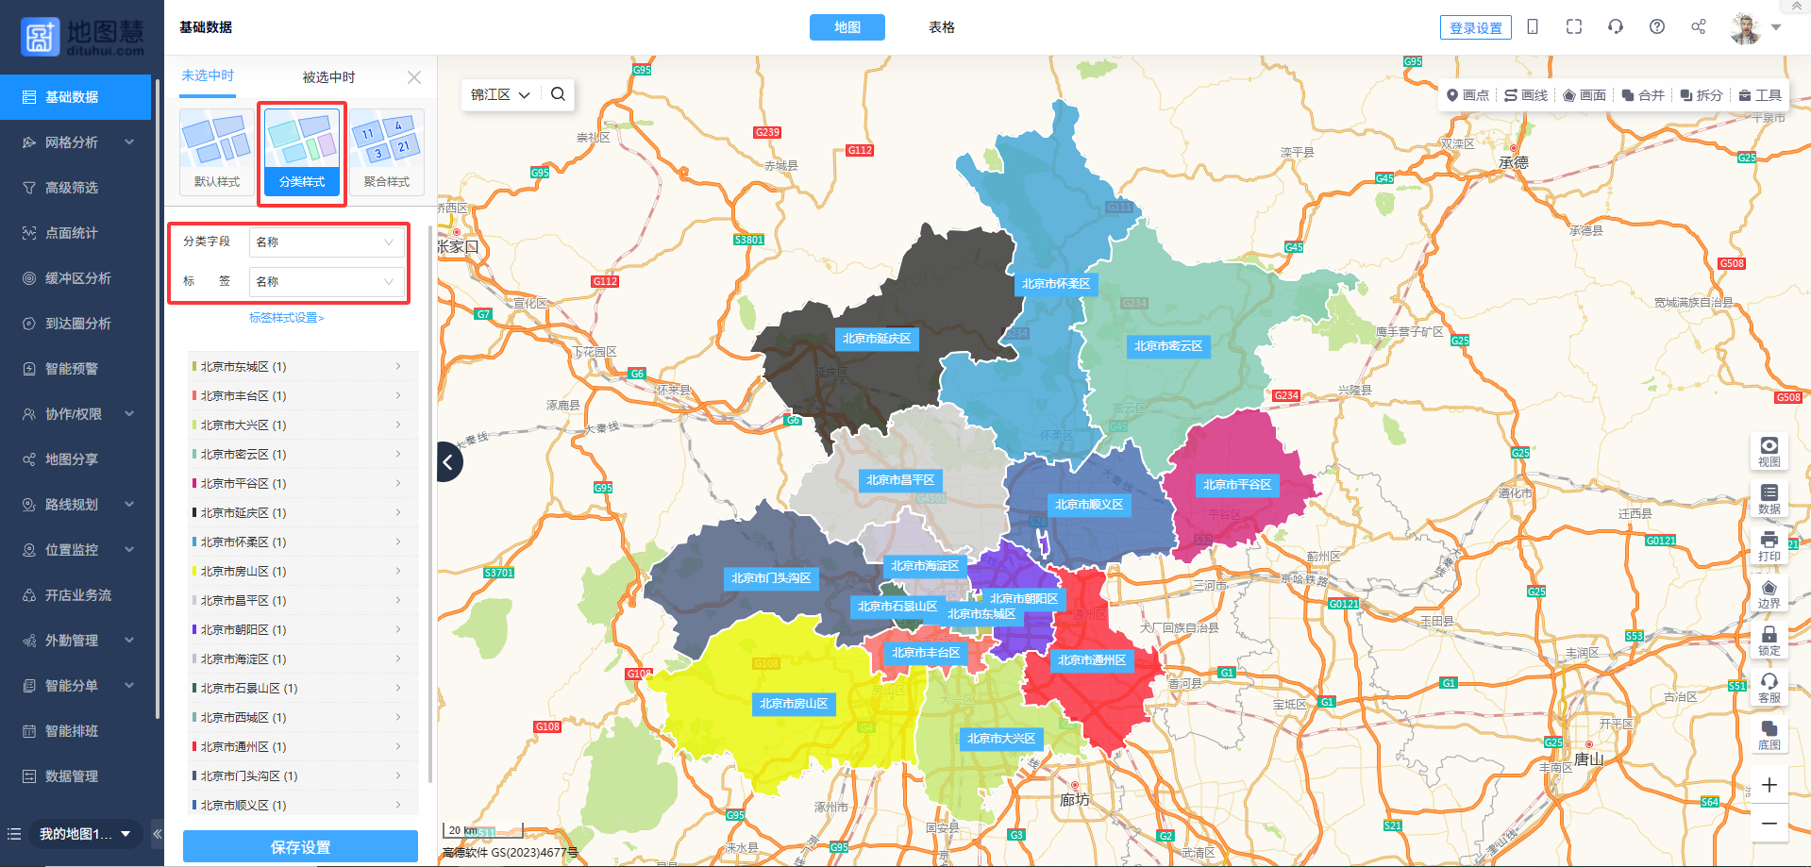This screenshot has width=1811, height=867.
Task: Click the 打印 print icon
Action: pos(1769,545)
